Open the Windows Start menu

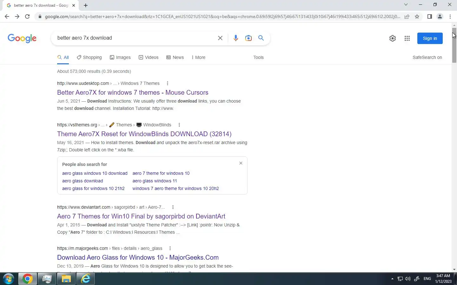9,279
